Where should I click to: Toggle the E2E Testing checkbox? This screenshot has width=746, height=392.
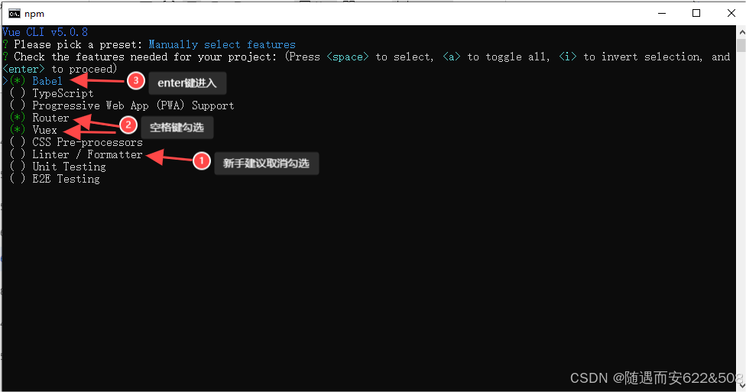click(x=18, y=179)
